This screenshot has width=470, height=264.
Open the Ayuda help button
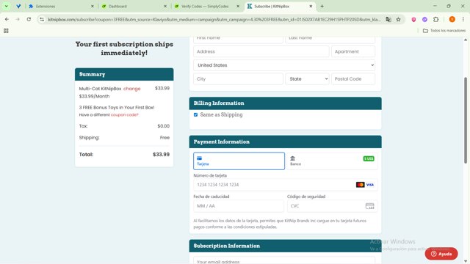pos(441,254)
